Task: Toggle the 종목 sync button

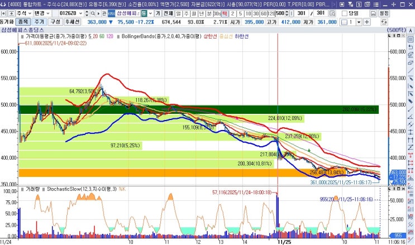Action: coord(23,22)
